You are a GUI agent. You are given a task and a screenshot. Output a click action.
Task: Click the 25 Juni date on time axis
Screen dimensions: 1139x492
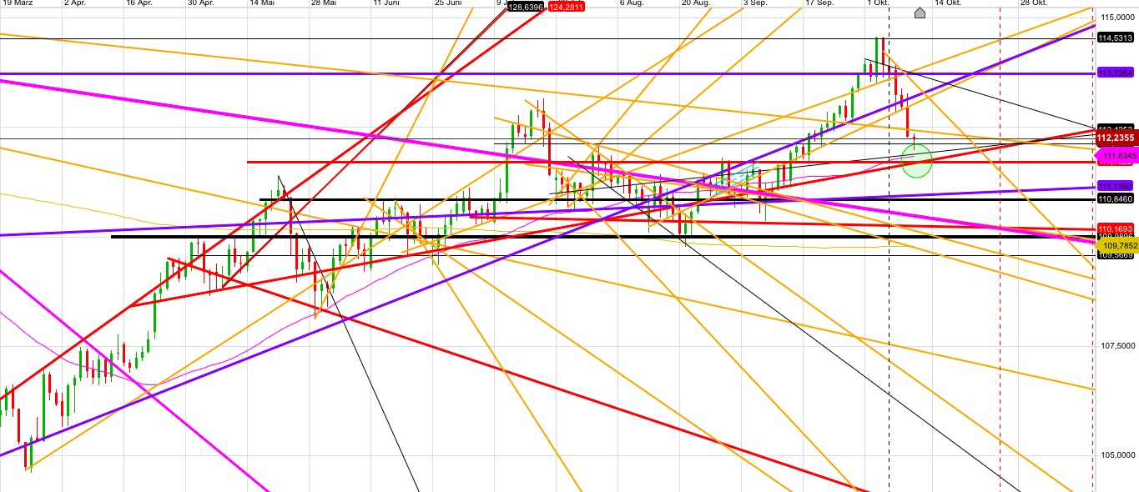click(x=448, y=3)
